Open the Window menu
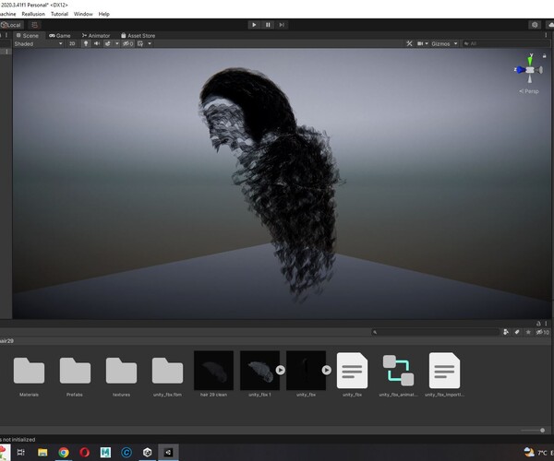 [x=83, y=14]
